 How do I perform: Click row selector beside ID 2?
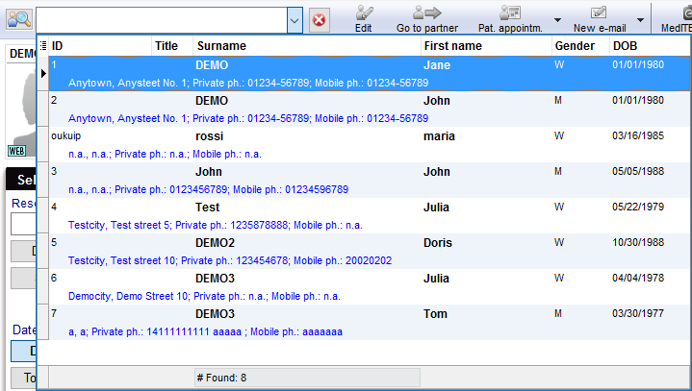(x=43, y=110)
